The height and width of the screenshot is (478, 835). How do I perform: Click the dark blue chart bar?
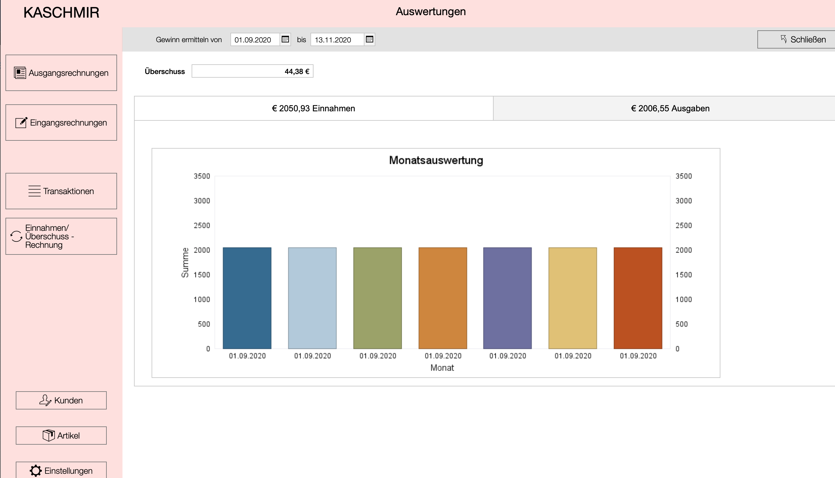[247, 298]
